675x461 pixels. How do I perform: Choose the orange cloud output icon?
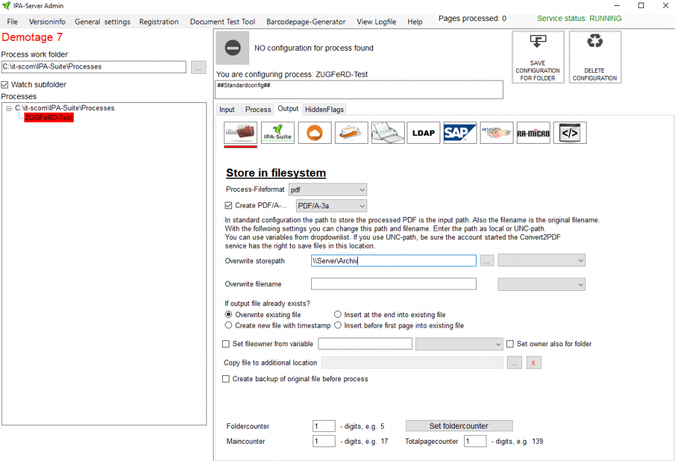click(314, 133)
